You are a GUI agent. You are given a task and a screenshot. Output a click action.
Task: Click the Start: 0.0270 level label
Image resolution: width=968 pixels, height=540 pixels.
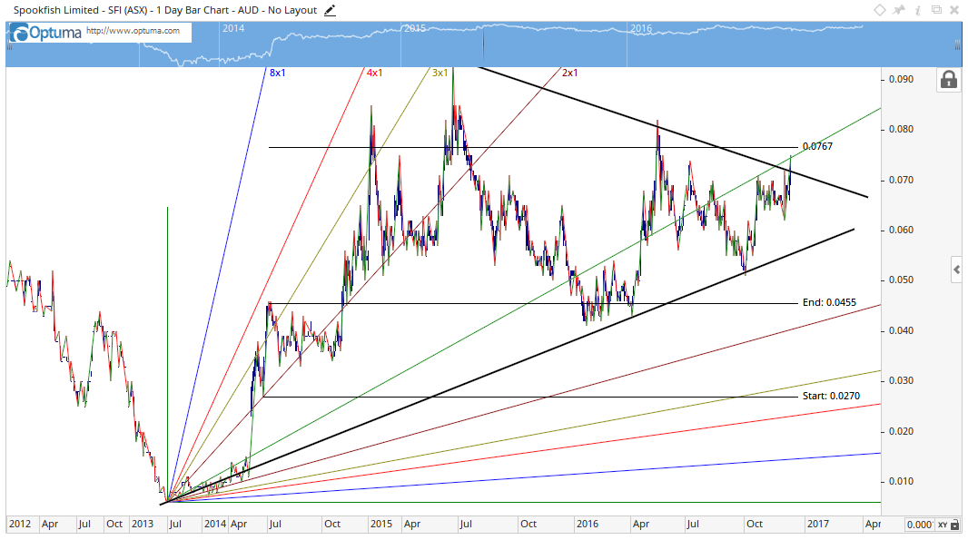[831, 397]
